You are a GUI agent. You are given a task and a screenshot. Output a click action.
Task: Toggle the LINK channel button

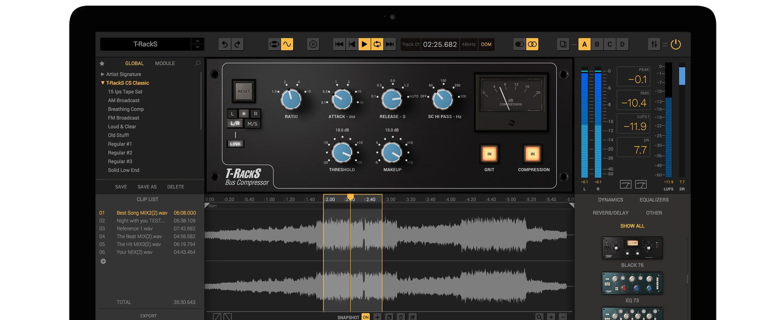pos(235,144)
